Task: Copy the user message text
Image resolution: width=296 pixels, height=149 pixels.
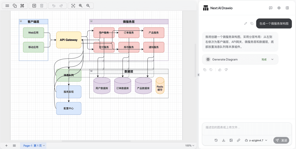Action: pyautogui.click(x=252, y=23)
